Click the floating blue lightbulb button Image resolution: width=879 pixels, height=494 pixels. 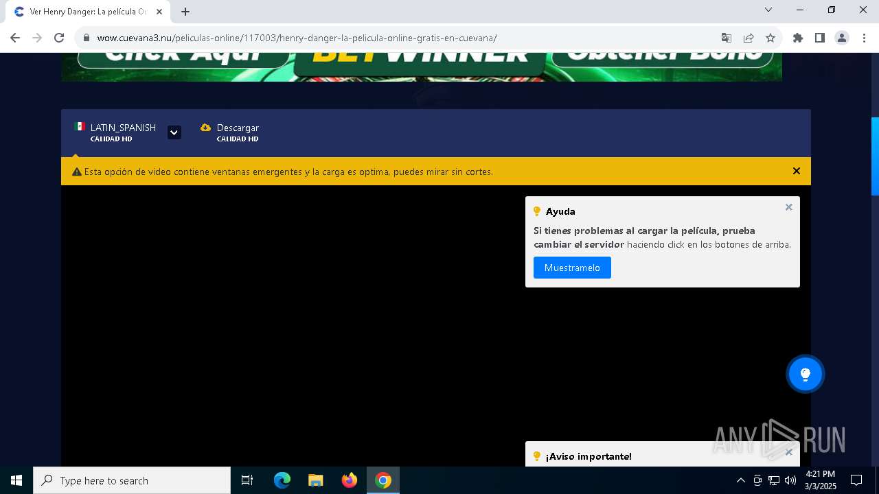click(x=806, y=374)
